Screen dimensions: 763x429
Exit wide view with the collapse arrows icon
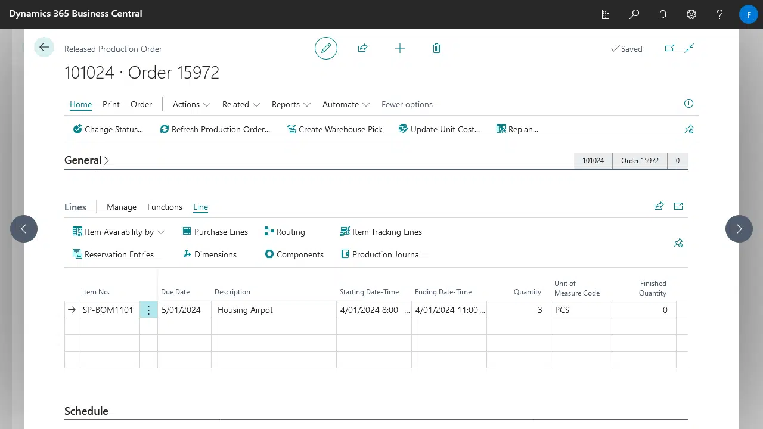[x=689, y=48]
